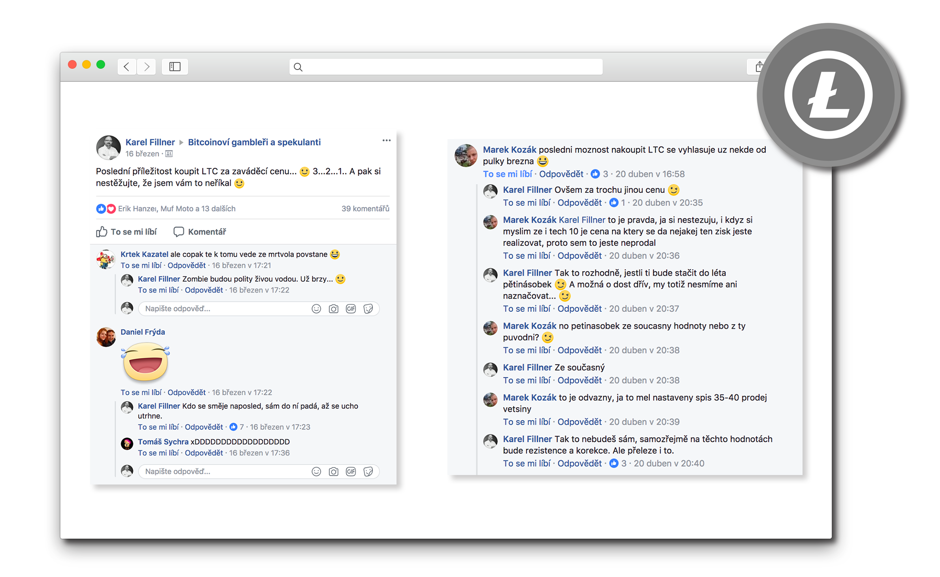Like Karel's pětinásobek comment at 20:37
This screenshot has height=577, width=940.
(x=526, y=309)
